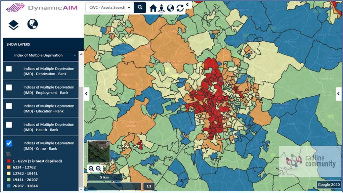
Task: Click the 5 km scale bar
Action: point(104,177)
